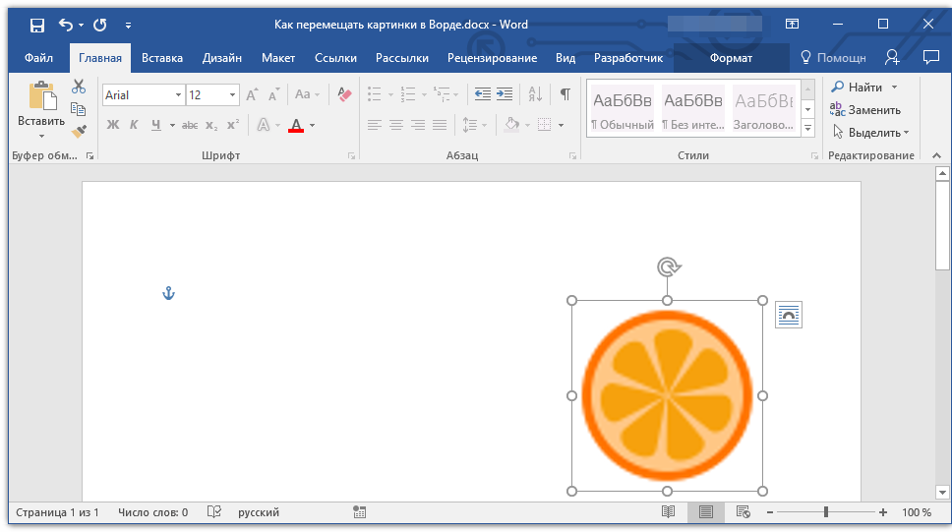The height and width of the screenshot is (532, 952).
Task: Open the font size 12 dropdown
Action: 232,95
